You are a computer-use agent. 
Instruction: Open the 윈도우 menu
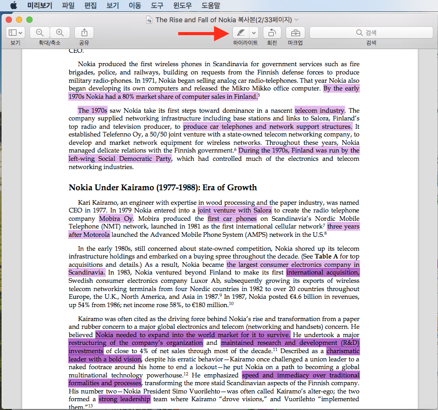coord(182,5)
